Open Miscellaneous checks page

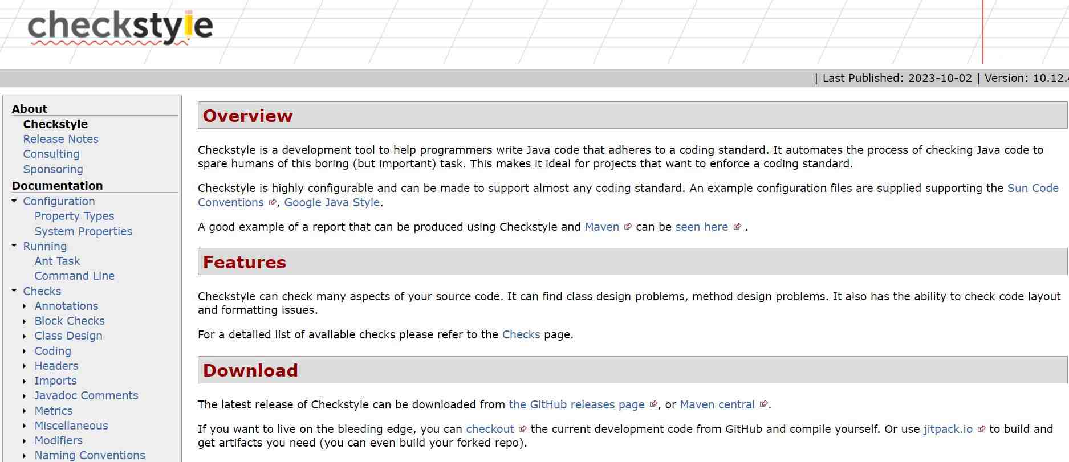point(71,426)
